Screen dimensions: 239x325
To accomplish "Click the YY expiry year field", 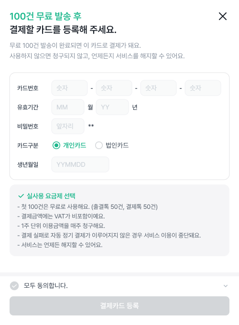I will (x=112, y=107).
